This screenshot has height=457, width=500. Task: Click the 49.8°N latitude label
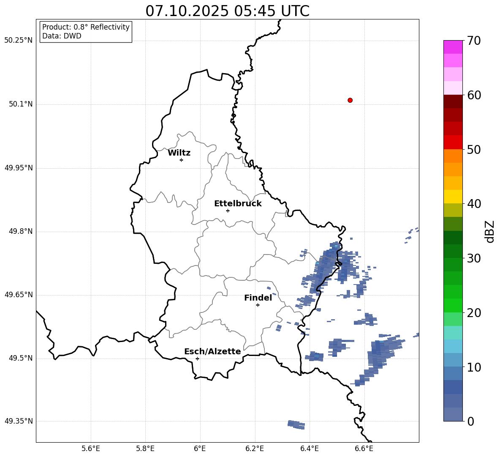point(21,231)
